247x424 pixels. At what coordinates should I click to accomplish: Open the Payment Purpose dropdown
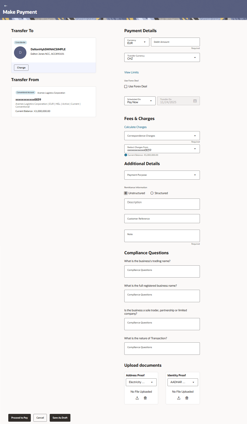[162, 175]
